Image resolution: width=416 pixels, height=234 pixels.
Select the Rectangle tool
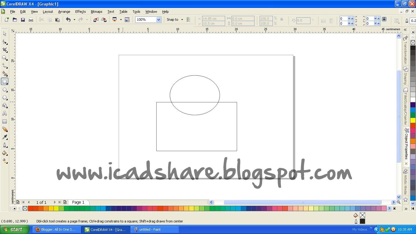(x=5, y=82)
